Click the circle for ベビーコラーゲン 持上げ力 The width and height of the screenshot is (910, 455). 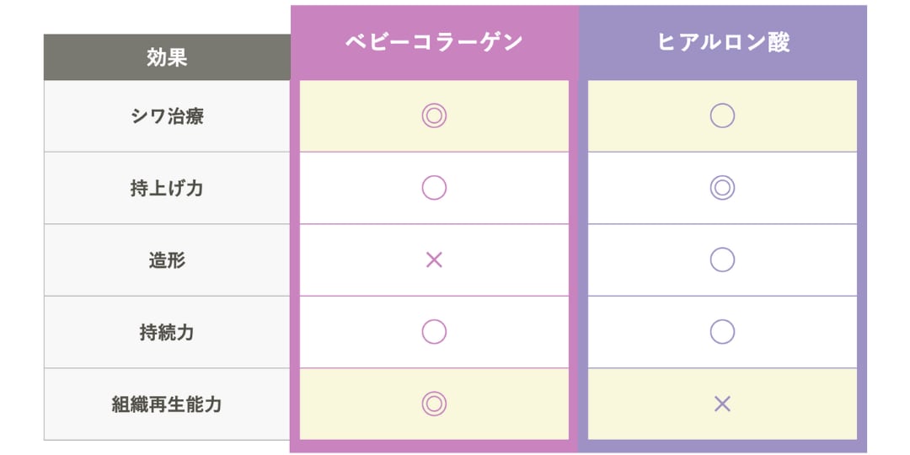434,188
